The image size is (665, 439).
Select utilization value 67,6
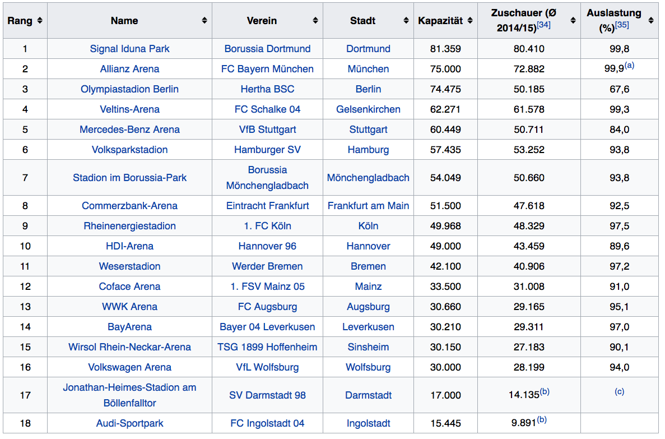click(x=619, y=89)
